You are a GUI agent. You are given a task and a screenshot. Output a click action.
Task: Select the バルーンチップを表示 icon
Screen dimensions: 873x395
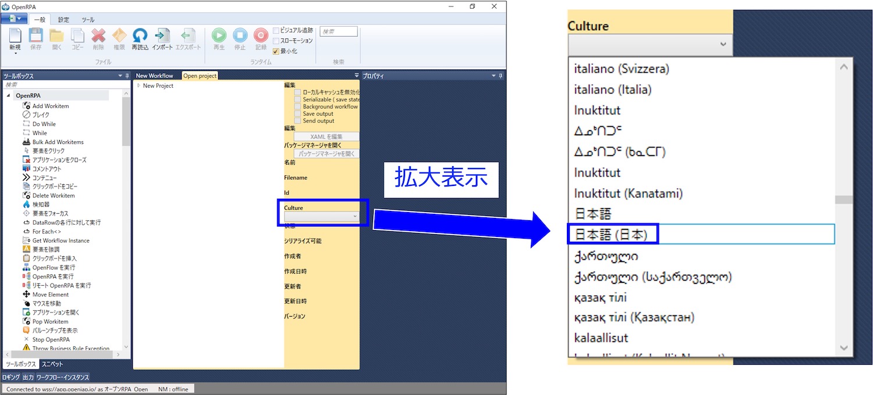[26, 330]
